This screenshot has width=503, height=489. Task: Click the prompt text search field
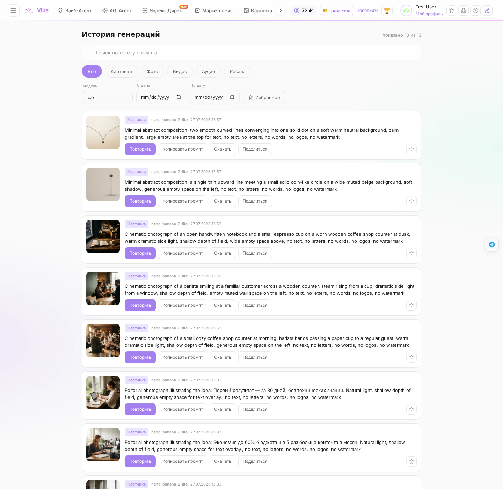pos(251,53)
